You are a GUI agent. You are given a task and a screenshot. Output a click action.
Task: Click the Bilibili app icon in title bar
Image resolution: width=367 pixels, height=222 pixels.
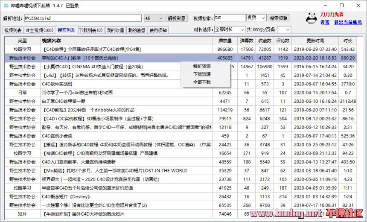[6, 6]
